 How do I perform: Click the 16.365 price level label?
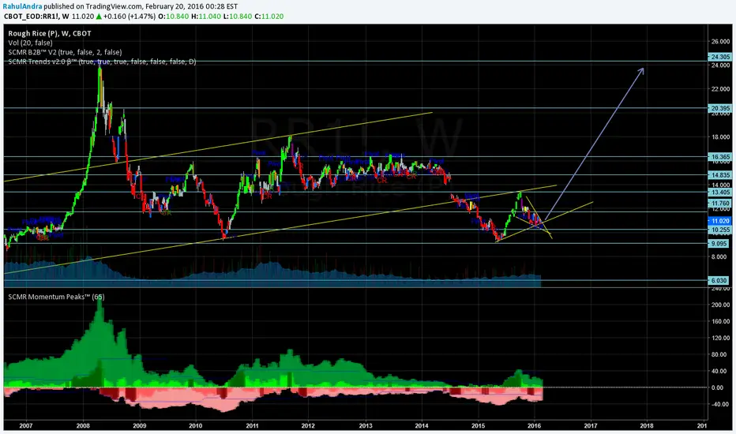[720, 157]
